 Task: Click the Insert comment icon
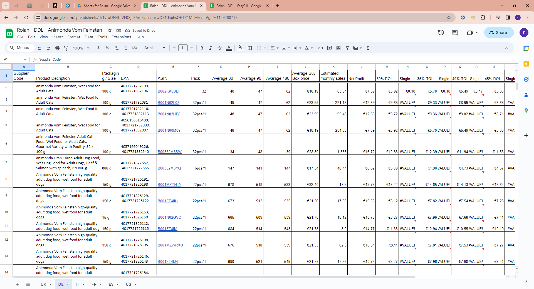(x=330, y=48)
